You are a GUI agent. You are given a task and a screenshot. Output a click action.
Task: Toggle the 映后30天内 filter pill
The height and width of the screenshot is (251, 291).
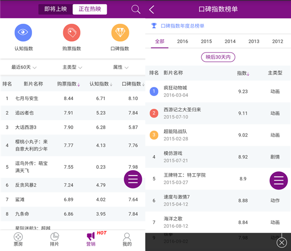218,57
